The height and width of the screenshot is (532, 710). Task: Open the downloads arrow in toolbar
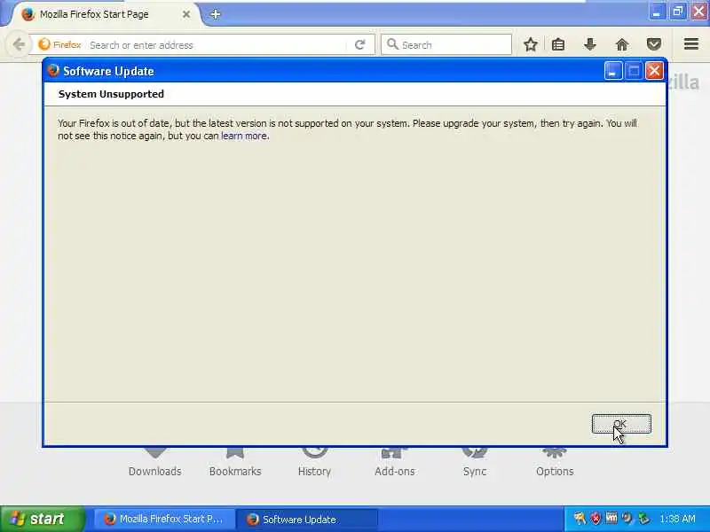click(589, 44)
